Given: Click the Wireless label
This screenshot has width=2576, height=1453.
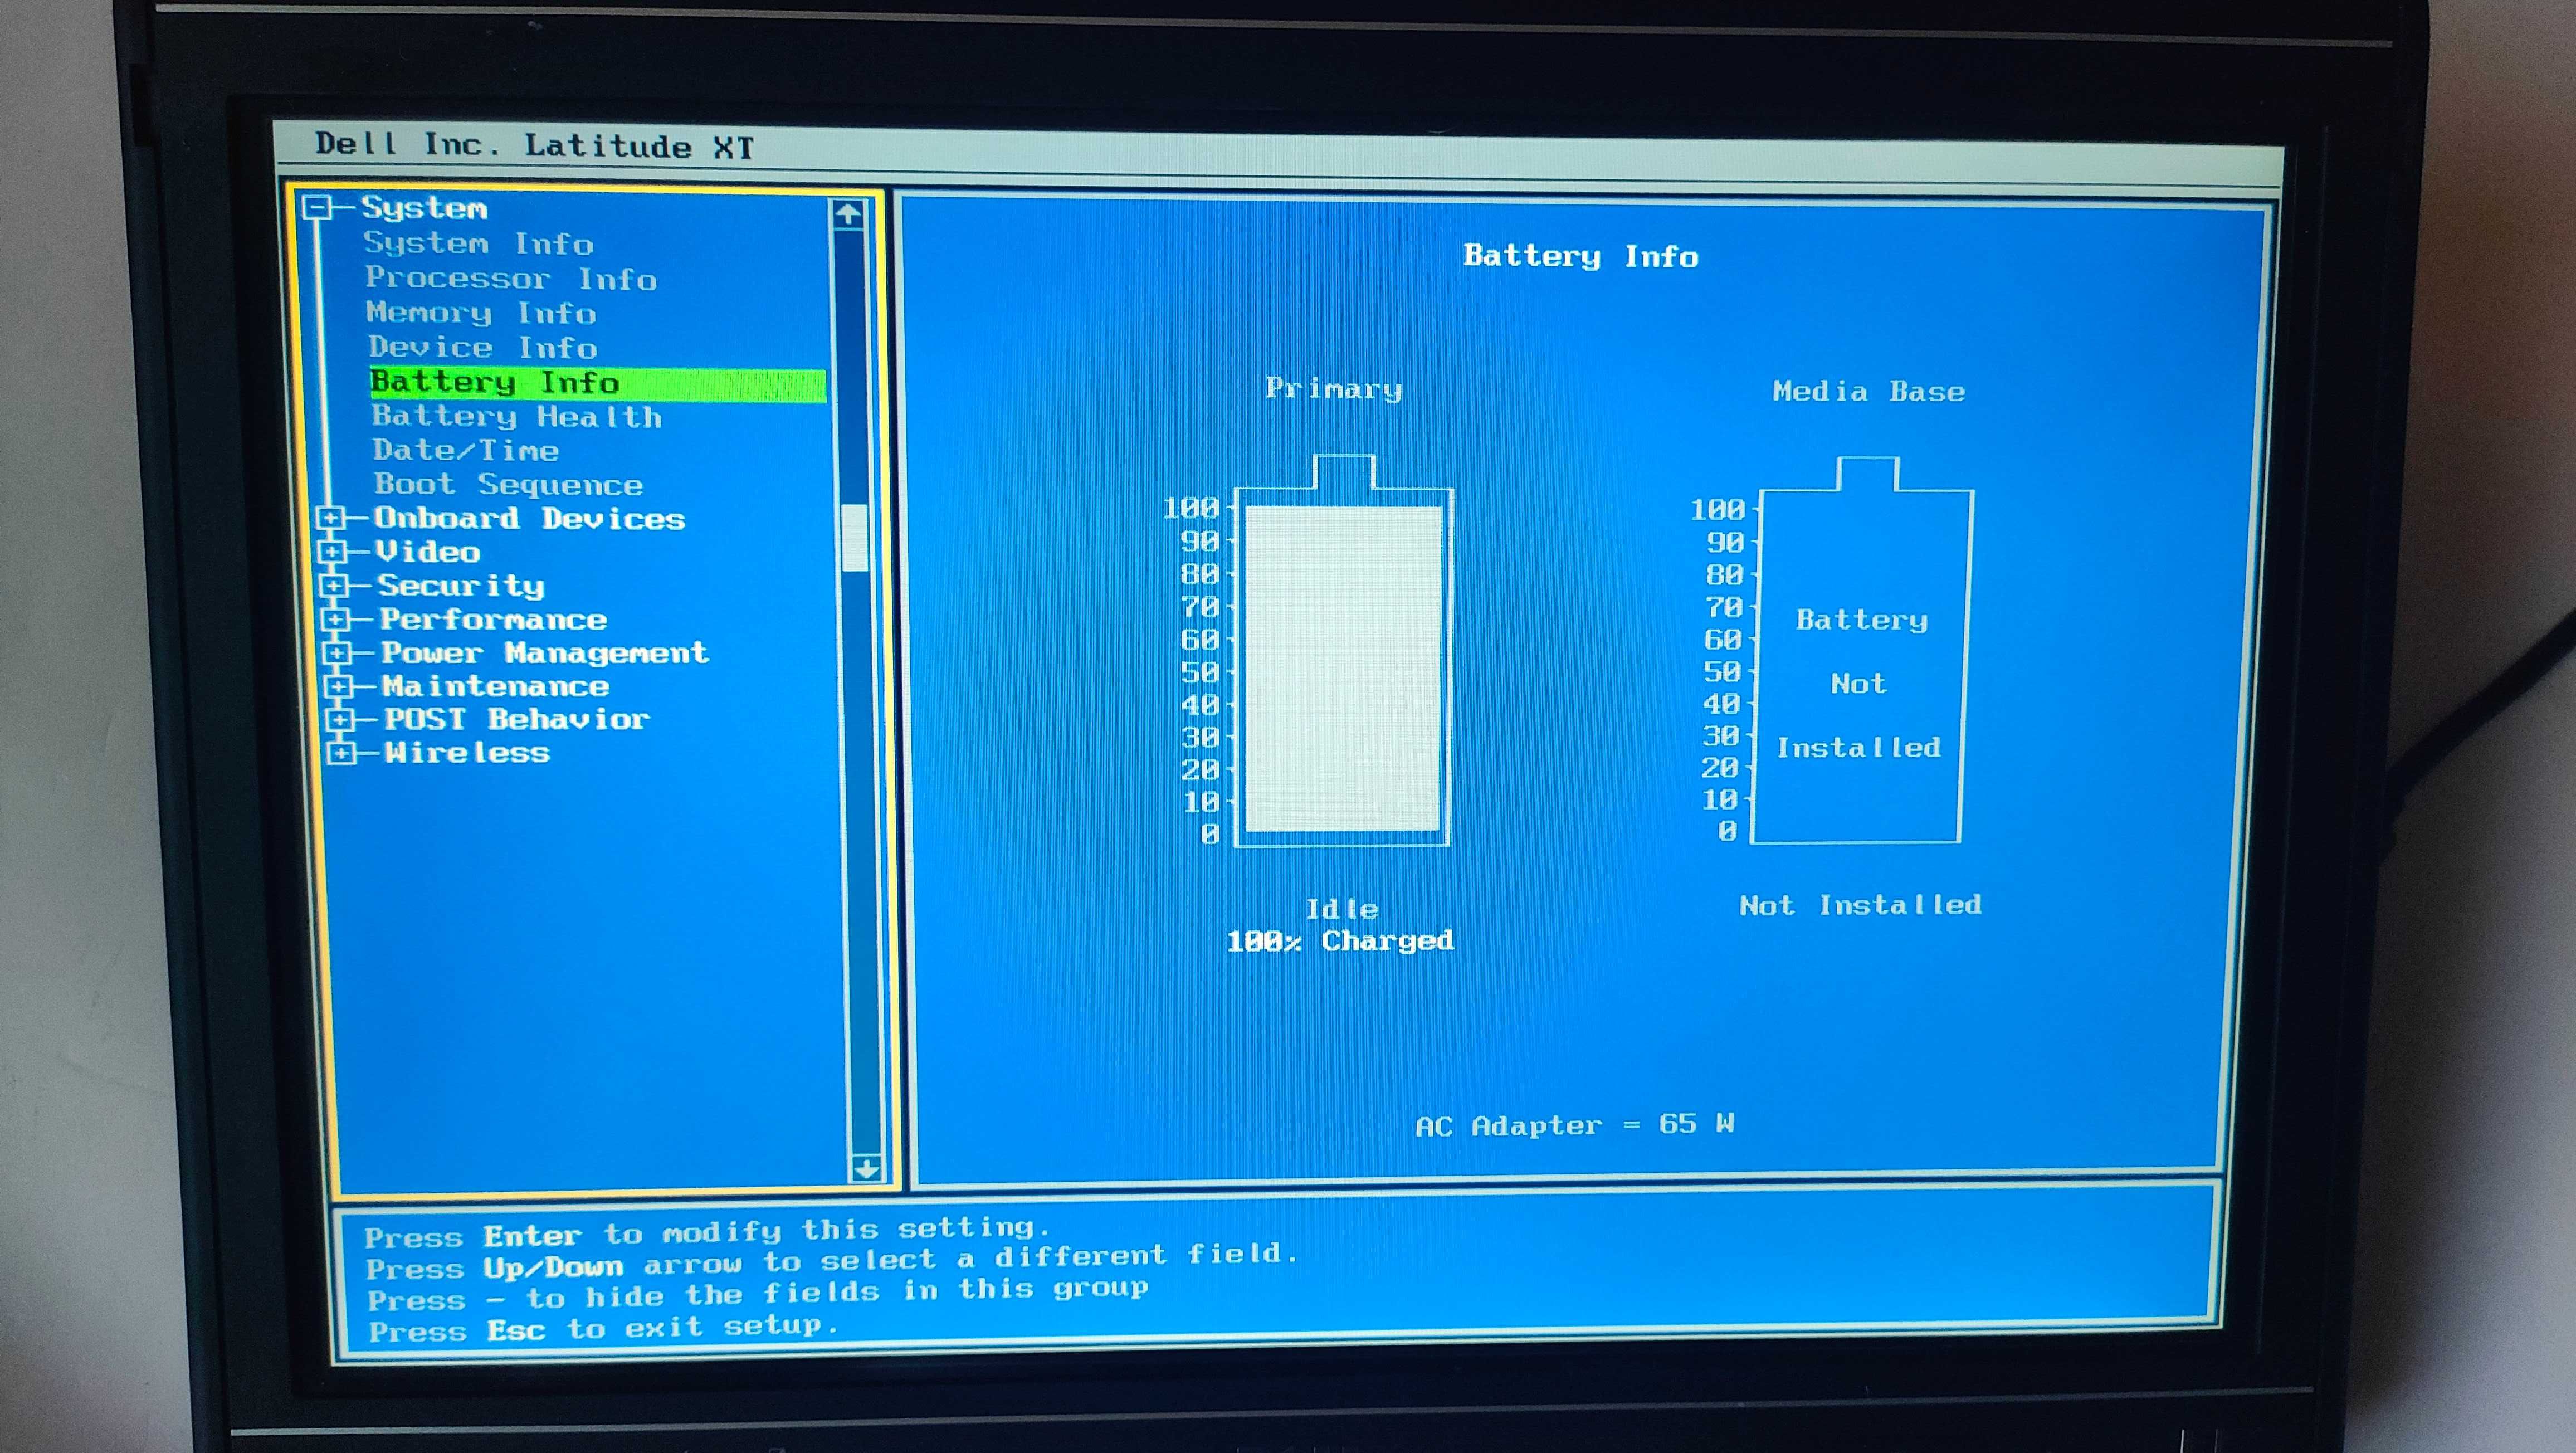Looking at the screenshot, I should (x=468, y=752).
